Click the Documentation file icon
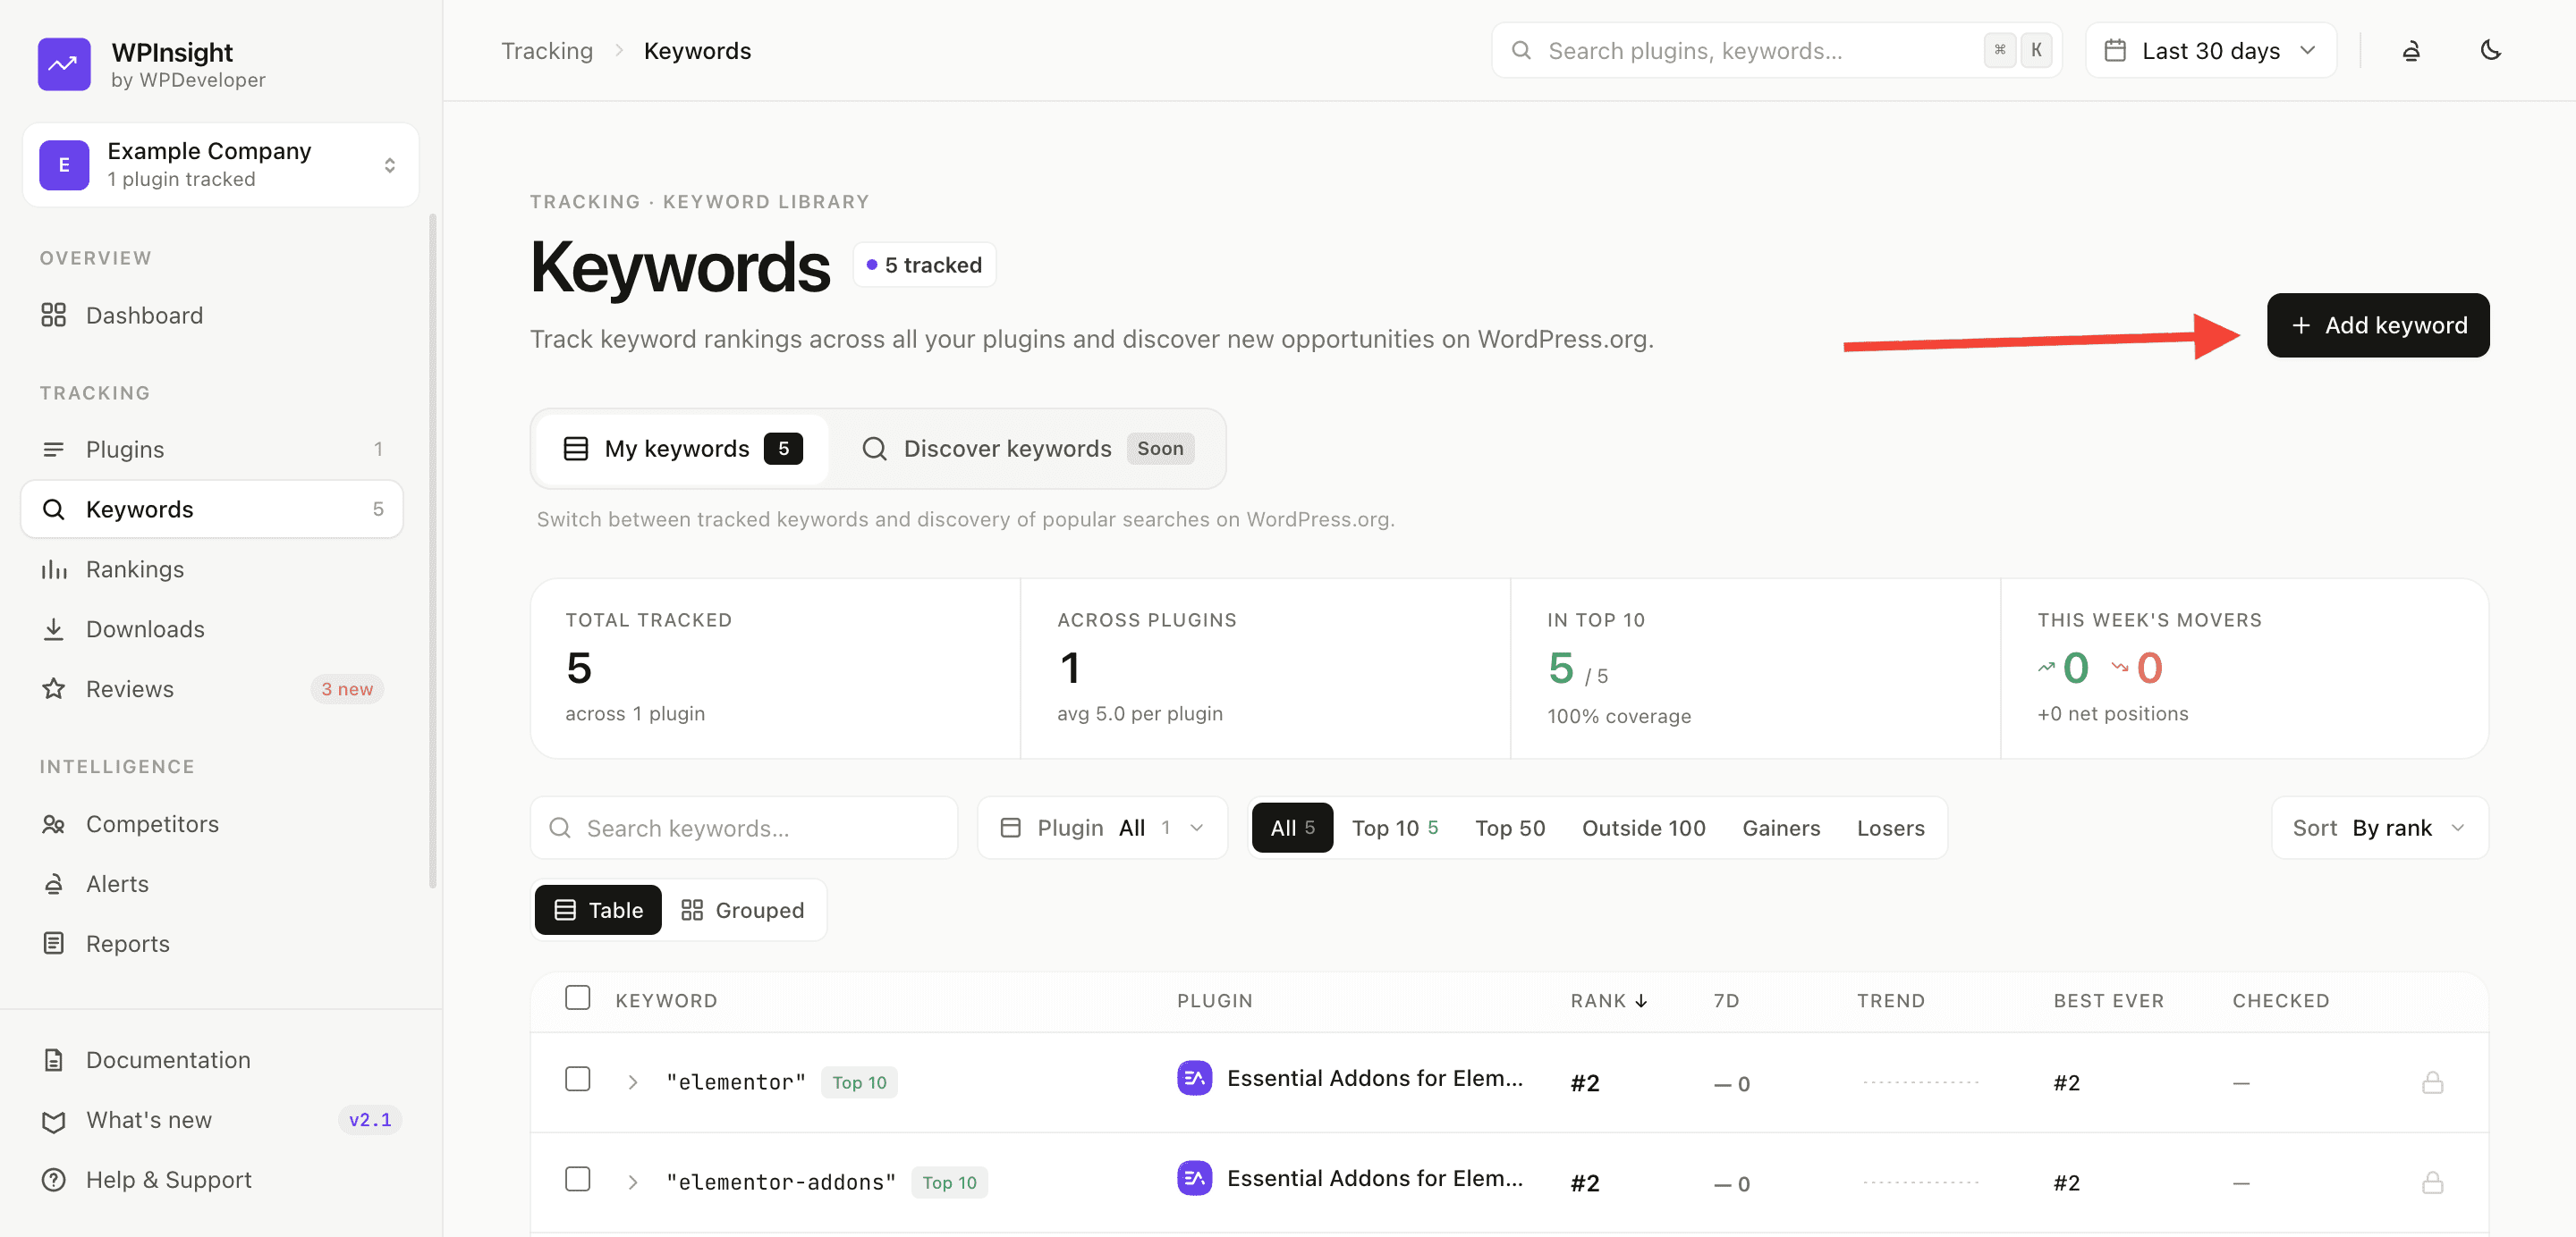The height and width of the screenshot is (1237, 2576). click(54, 1060)
